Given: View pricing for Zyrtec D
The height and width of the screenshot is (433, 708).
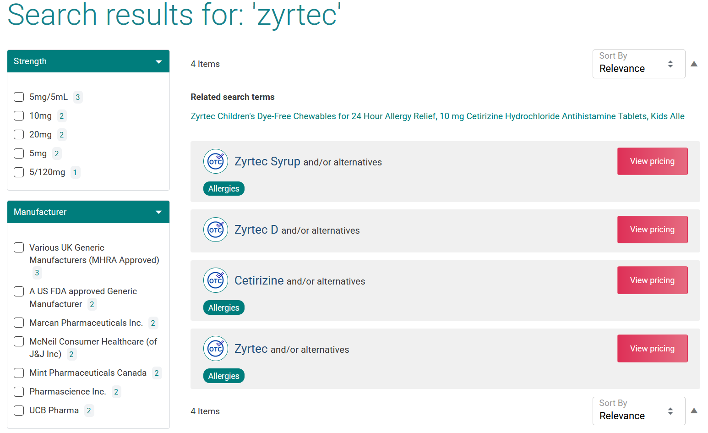Looking at the screenshot, I should [x=652, y=230].
